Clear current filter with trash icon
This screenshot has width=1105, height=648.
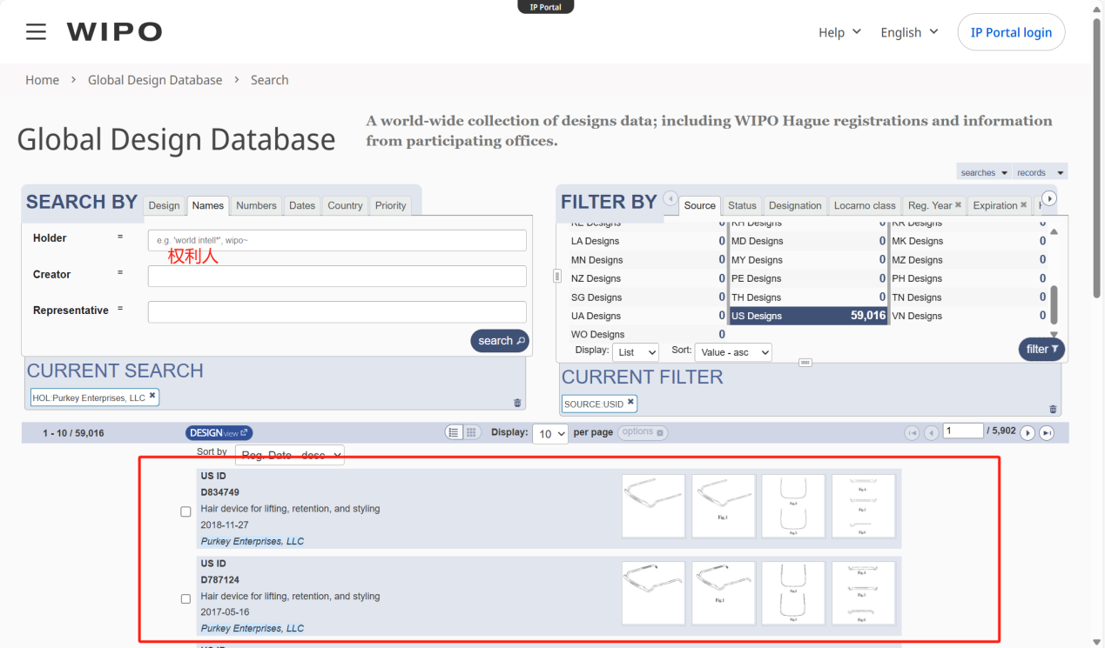pyautogui.click(x=1053, y=409)
